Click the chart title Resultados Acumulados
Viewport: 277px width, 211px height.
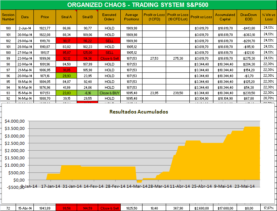pos(138,112)
